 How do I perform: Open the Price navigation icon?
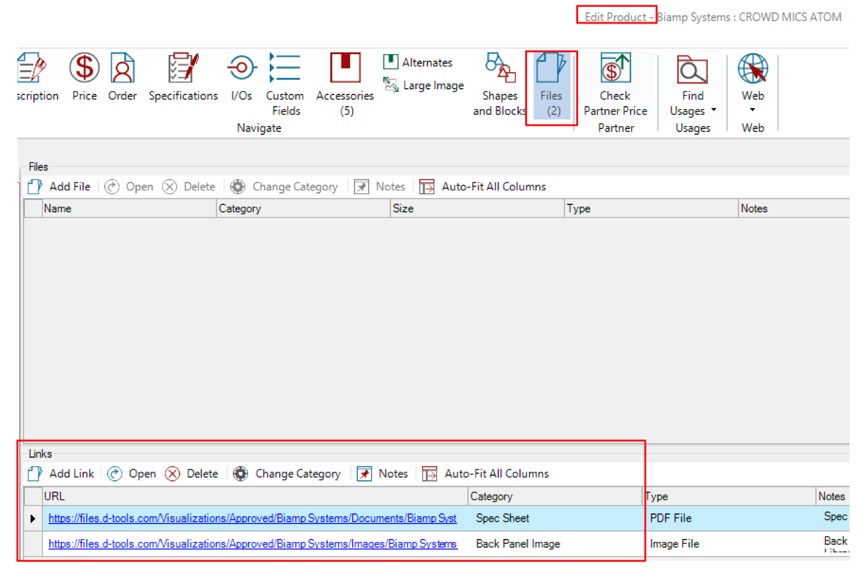click(84, 68)
